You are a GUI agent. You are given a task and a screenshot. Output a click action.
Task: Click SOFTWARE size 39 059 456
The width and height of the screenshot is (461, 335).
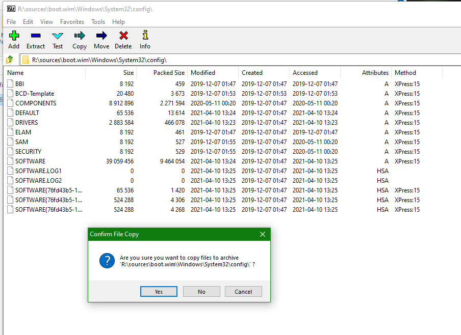point(120,161)
